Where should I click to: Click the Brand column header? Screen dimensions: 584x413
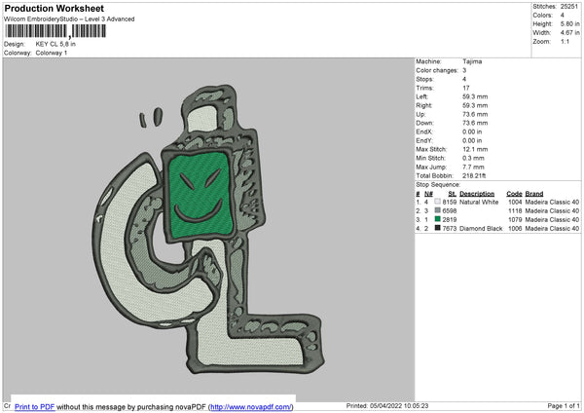pyautogui.click(x=534, y=193)
